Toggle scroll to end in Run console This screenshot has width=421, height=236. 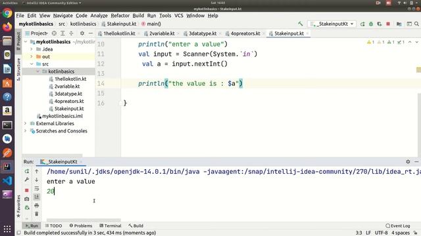37,197
